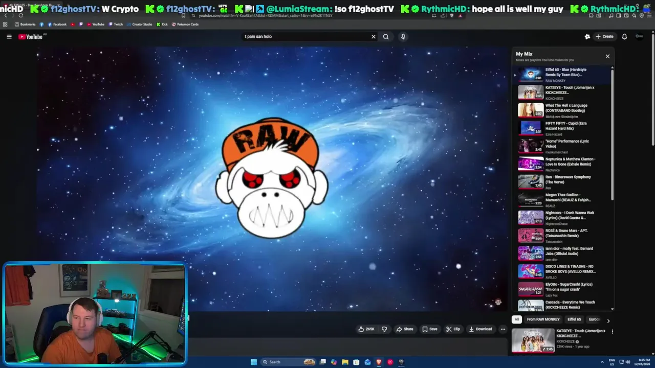Play Megan Thee Stallion Mamushi remix
Viewport: 655px width, 368px height.
point(562,199)
